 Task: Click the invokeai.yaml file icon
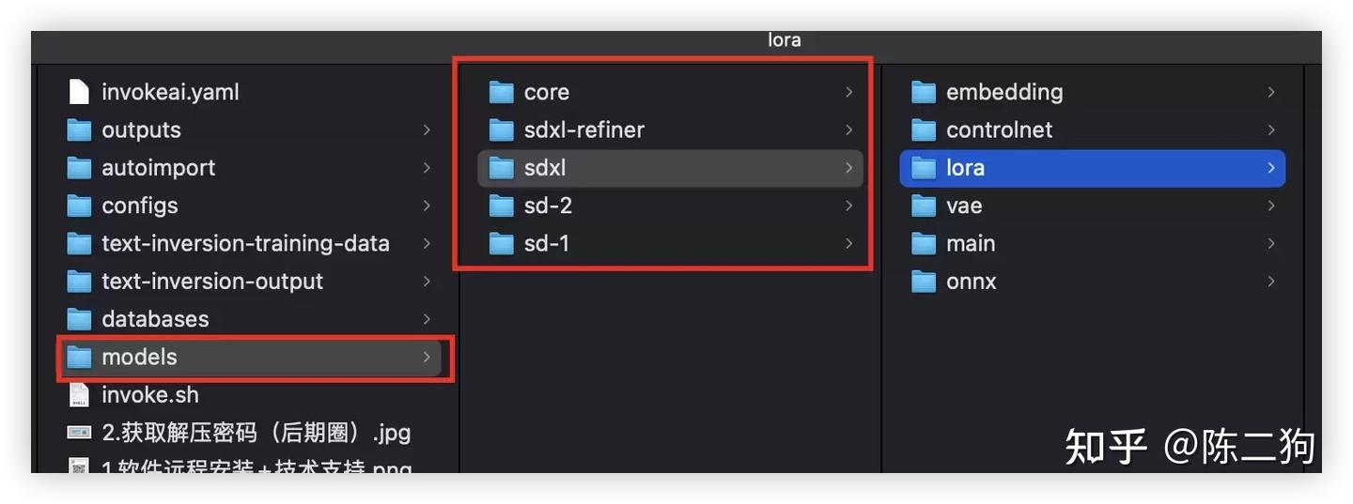[79, 92]
